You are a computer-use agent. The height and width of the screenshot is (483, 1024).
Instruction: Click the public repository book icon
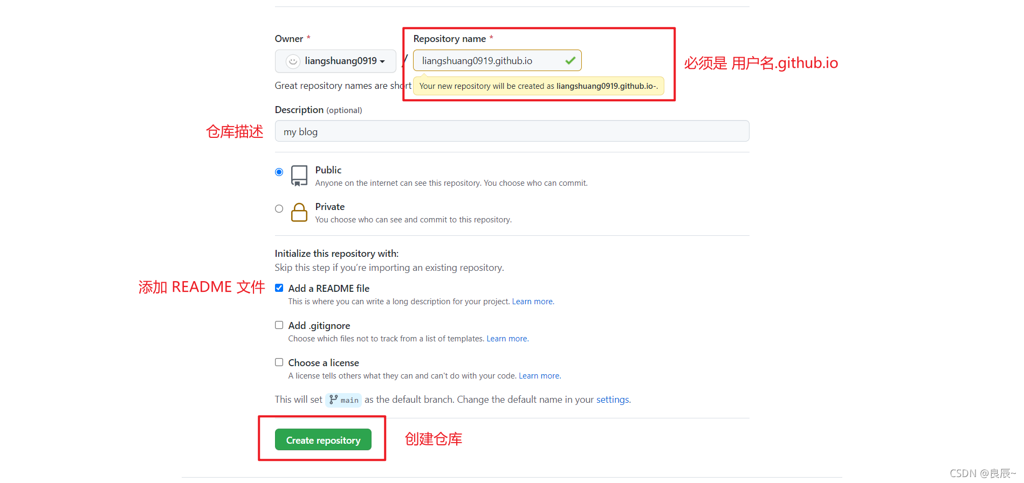click(x=299, y=176)
